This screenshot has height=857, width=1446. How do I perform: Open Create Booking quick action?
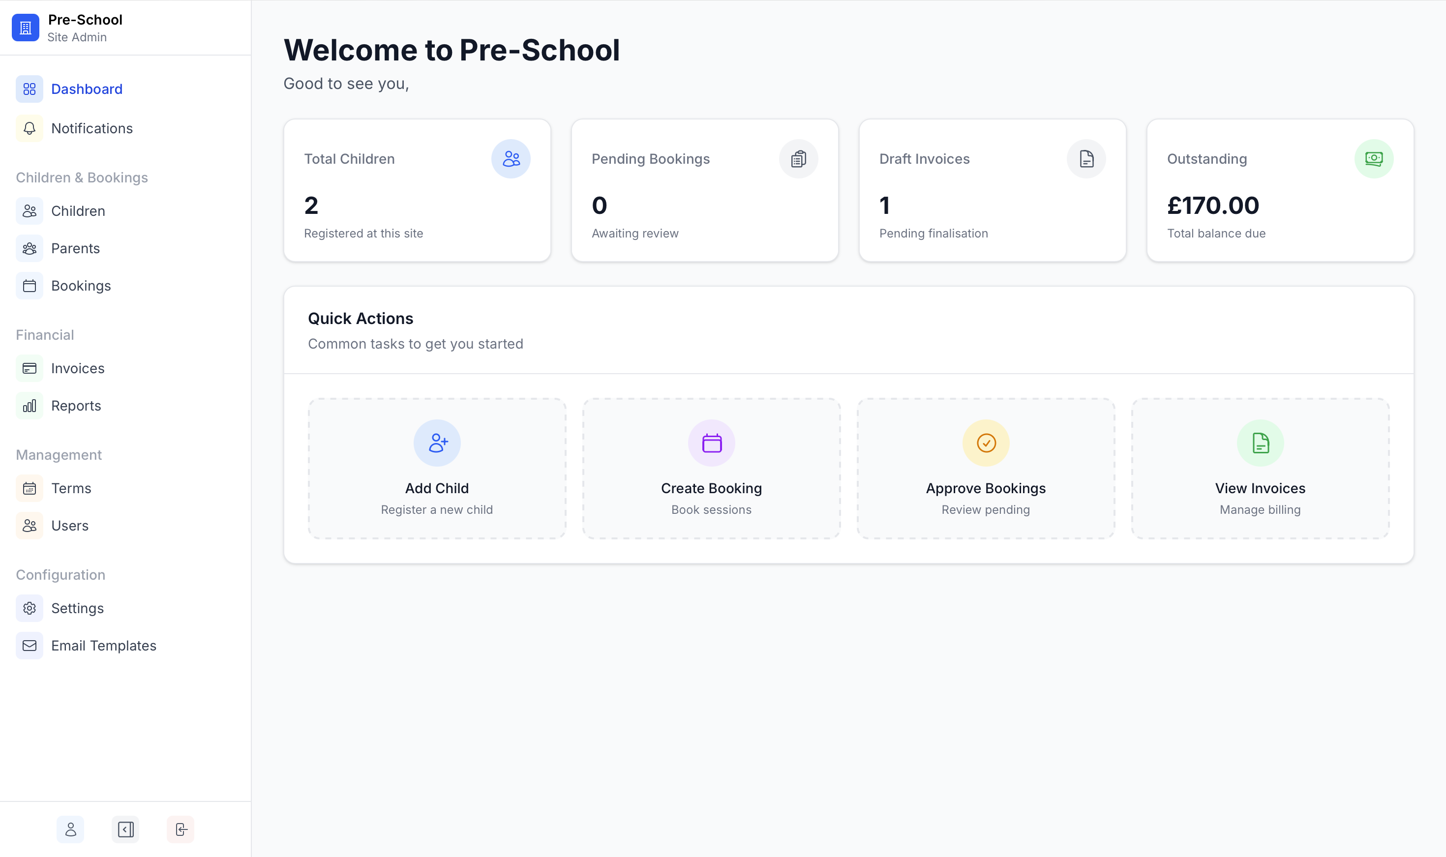tap(711, 469)
